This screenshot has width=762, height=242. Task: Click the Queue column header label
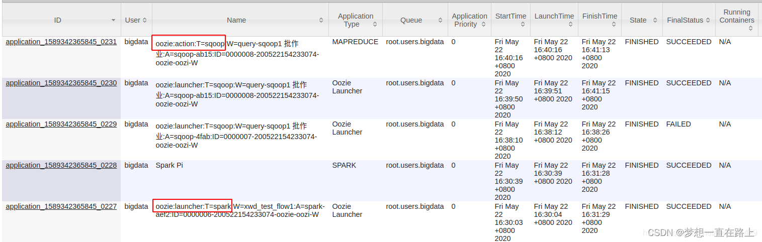tap(411, 20)
